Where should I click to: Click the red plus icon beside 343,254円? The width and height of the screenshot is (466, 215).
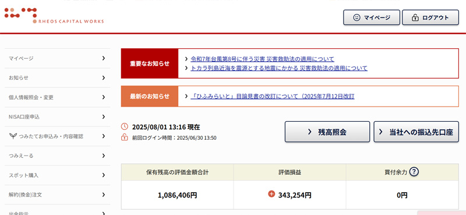coord(271,194)
